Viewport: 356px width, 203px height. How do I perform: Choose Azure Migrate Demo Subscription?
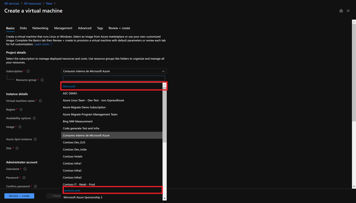(112, 107)
